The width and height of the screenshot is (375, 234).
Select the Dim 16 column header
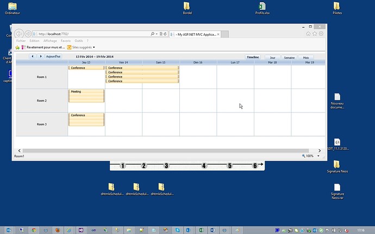click(x=198, y=62)
